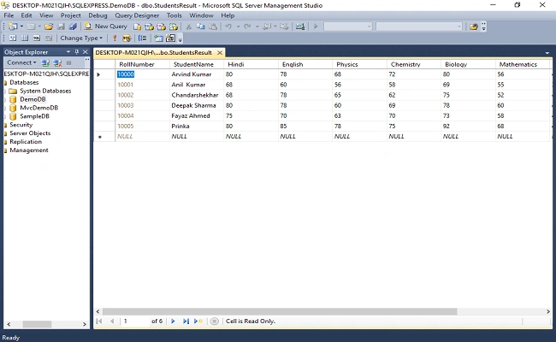
Task: Click the Verify SQL Syntax icon
Action: click(x=127, y=38)
